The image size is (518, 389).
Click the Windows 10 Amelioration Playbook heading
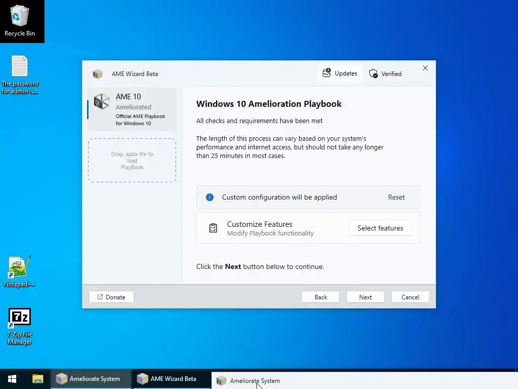coord(269,104)
